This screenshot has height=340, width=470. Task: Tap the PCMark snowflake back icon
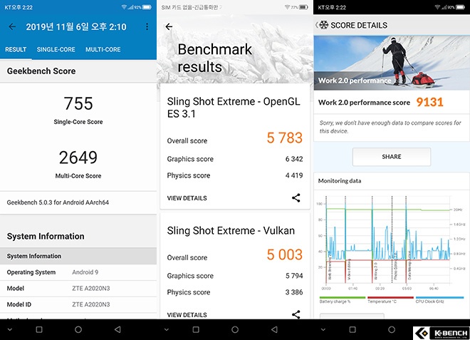(x=323, y=25)
